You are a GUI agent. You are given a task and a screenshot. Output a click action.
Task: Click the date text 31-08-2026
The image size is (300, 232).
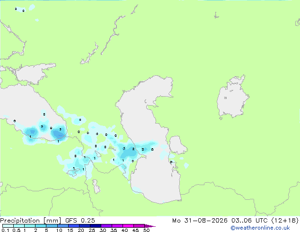coord(206,221)
